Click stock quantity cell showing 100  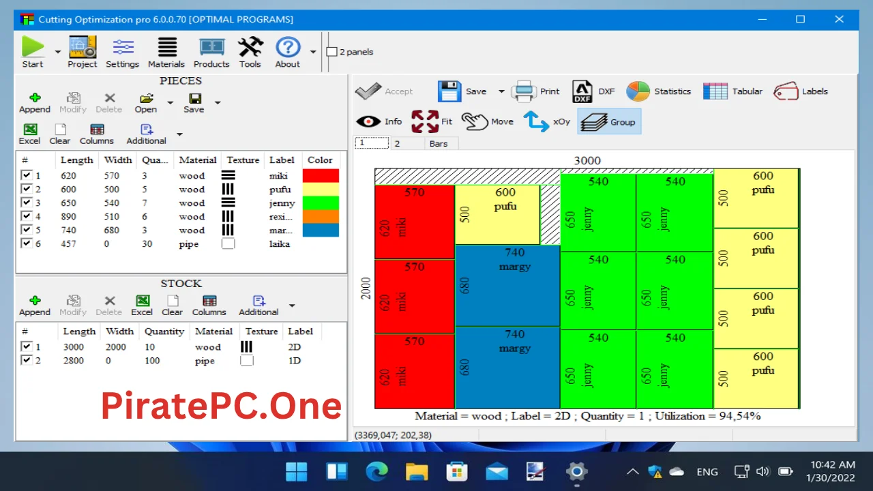(151, 360)
